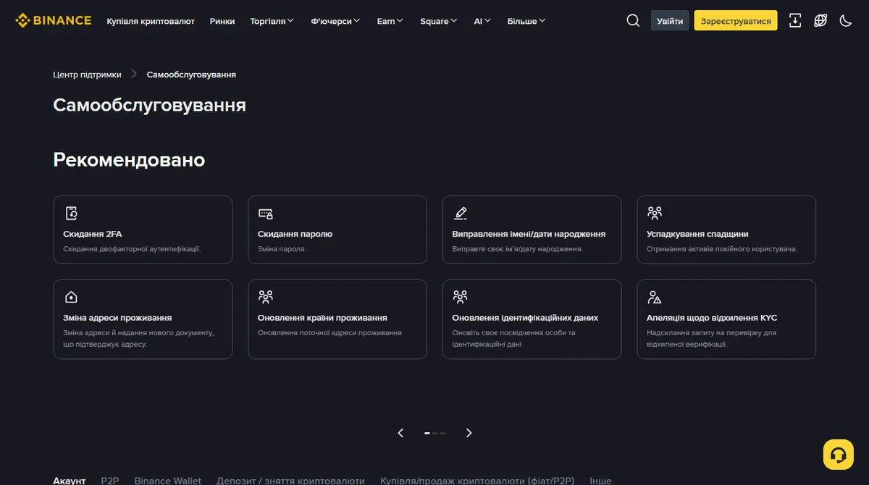869x485 pixels.
Task: Click the Успадкування спадщини people icon
Action: 654,213
